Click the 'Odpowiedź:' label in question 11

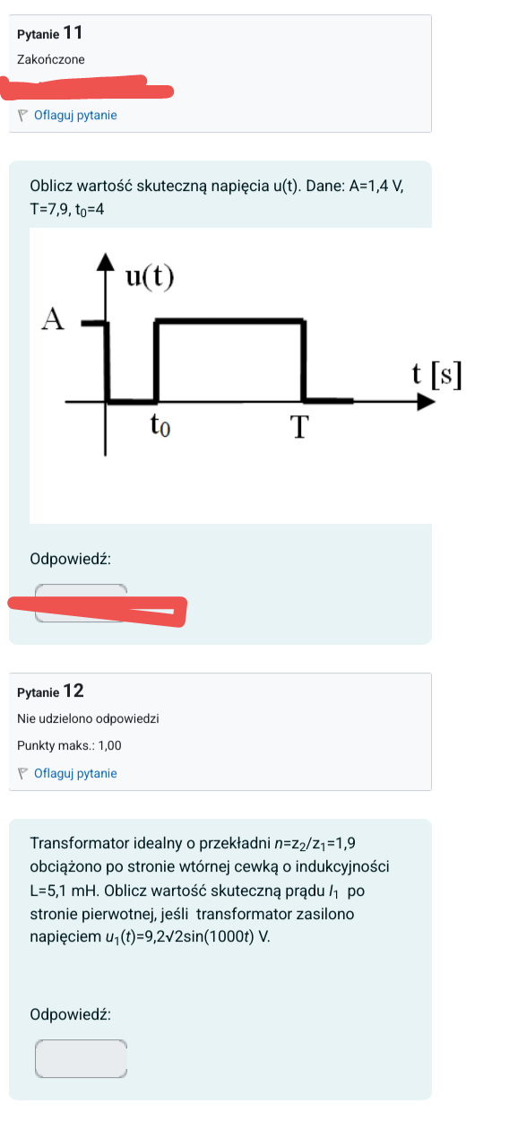coord(71,558)
